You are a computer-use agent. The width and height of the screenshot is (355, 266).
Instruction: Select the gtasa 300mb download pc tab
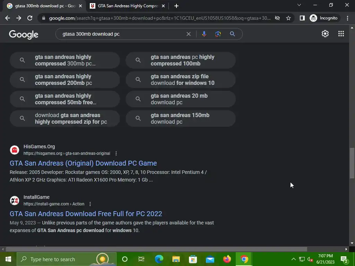pos(44,6)
